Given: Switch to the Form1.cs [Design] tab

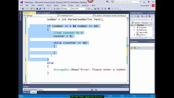Looking at the screenshot, I should pyautogui.click(x=43, y=13).
